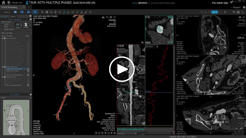The width and height of the screenshot is (246, 138).
Task: Open the Study List
Action: click(x=15, y=3)
